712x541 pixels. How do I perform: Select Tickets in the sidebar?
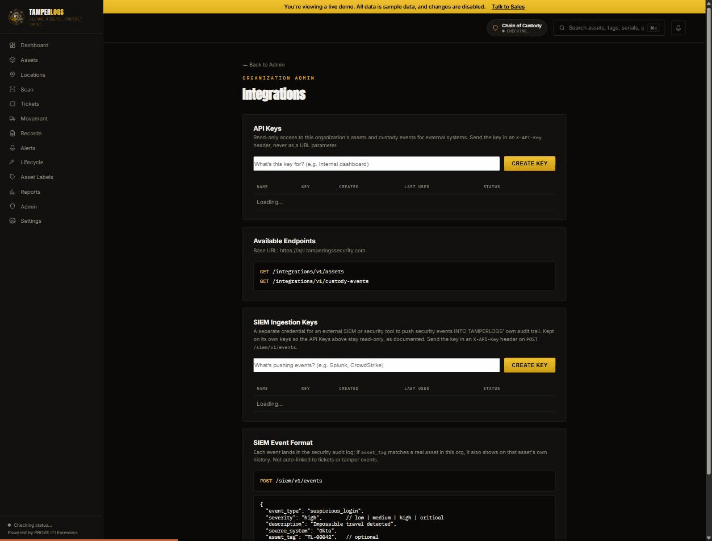click(51, 104)
